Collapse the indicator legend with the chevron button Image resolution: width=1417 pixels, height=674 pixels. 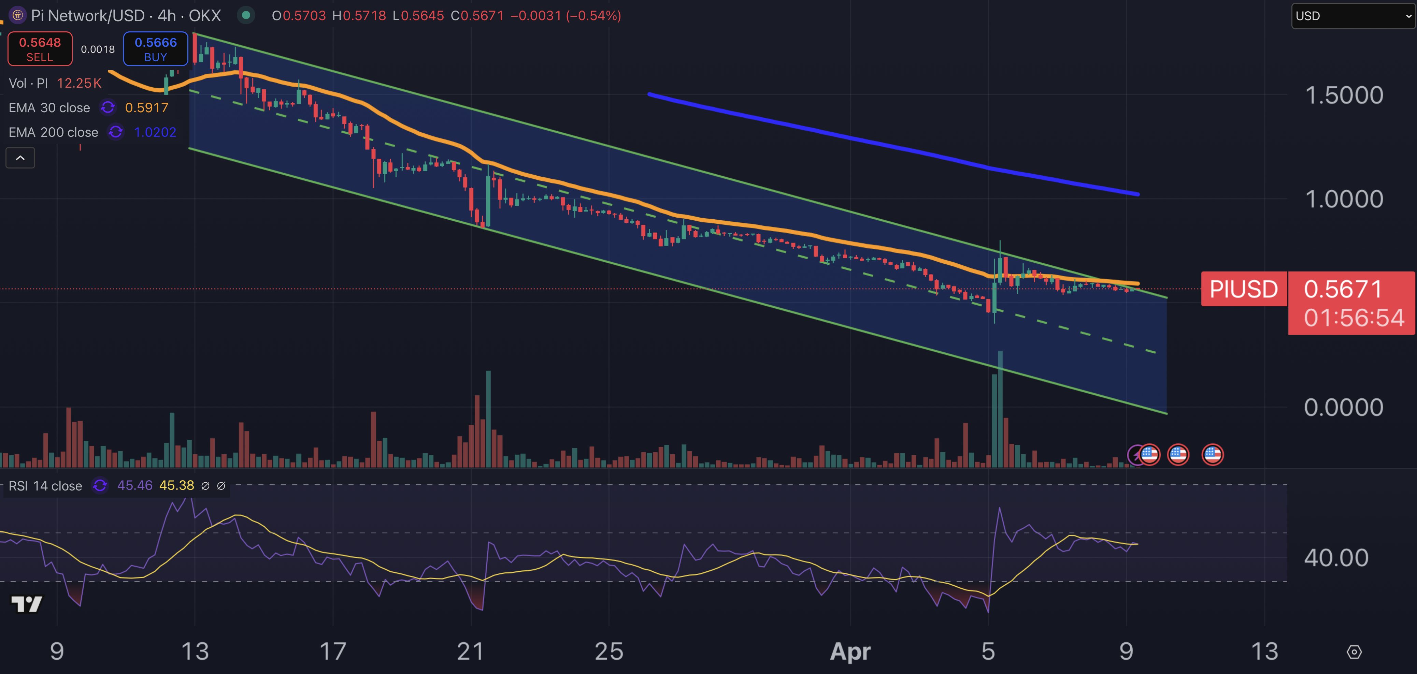pos(20,158)
